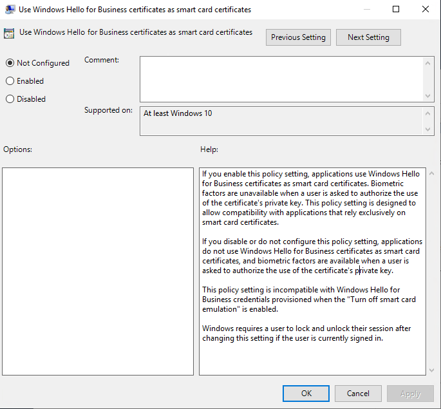Minimize the policy setting window

[x=366, y=10]
